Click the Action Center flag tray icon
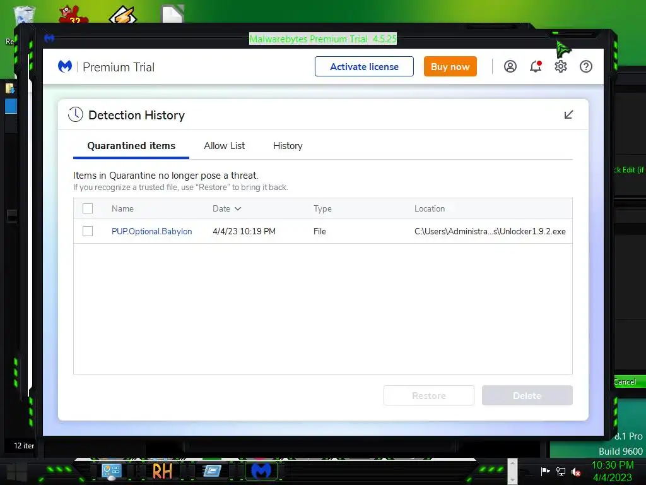The image size is (646, 485). pos(546,471)
